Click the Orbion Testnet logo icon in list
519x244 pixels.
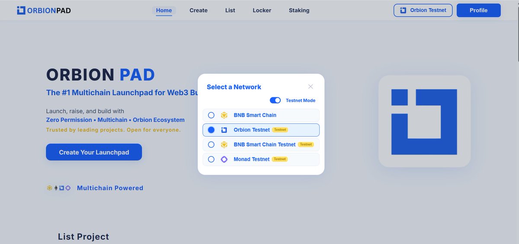[x=224, y=130]
